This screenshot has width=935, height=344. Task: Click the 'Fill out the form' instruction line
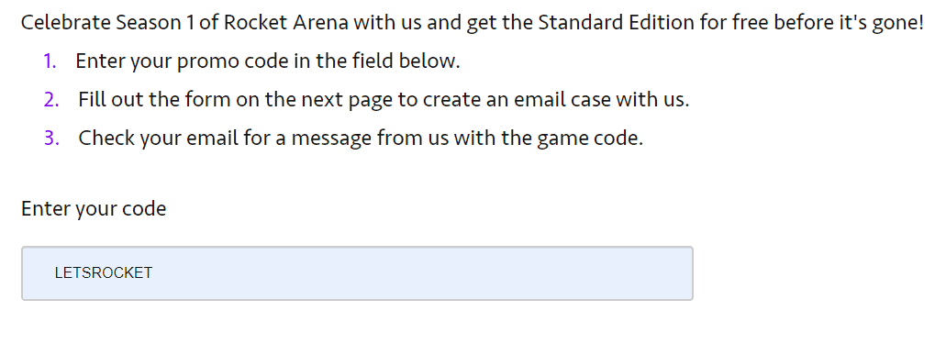tap(384, 100)
